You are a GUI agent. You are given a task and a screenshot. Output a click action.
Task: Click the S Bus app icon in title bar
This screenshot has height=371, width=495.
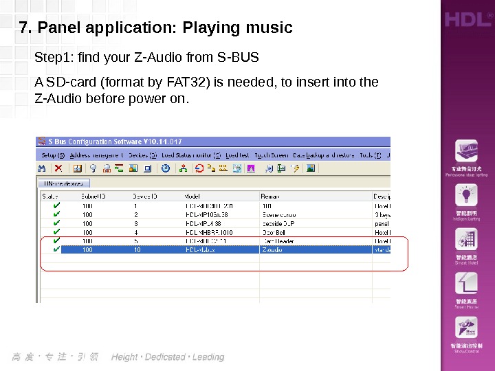pos(42,142)
